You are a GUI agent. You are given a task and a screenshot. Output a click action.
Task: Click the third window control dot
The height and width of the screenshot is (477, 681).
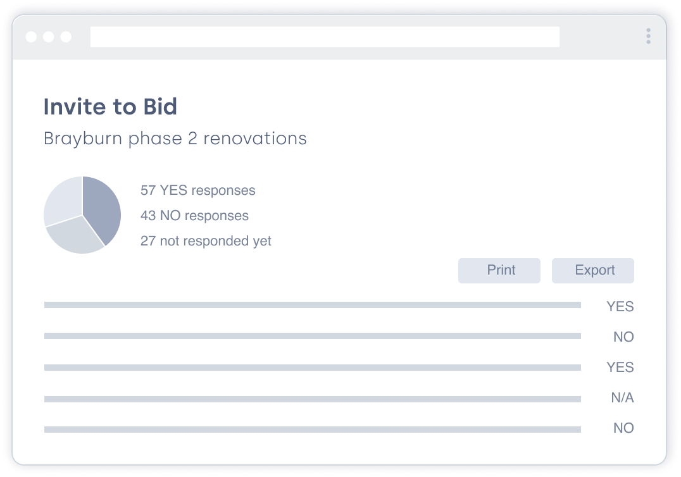pyautogui.click(x=66, y=37)
